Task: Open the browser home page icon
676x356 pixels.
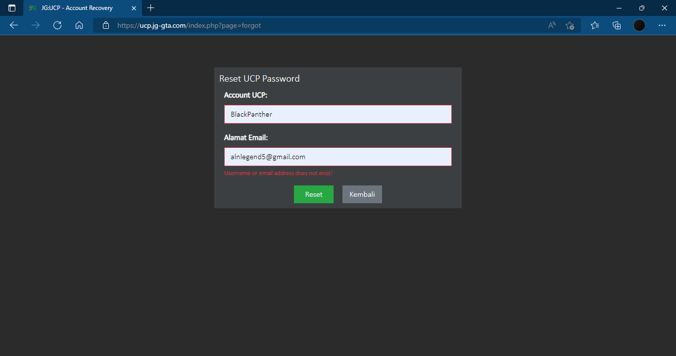Action: (x=79, y=25)
